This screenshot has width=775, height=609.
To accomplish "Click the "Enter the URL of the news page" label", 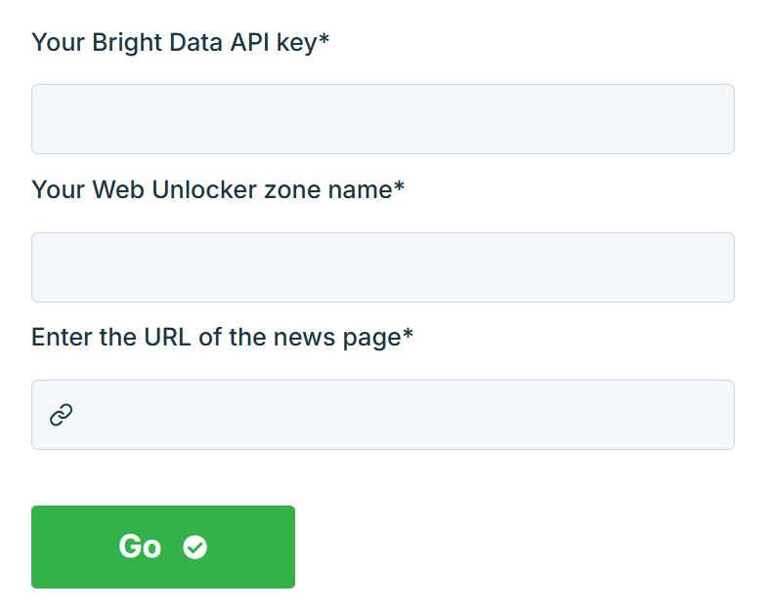I will 215,337.
